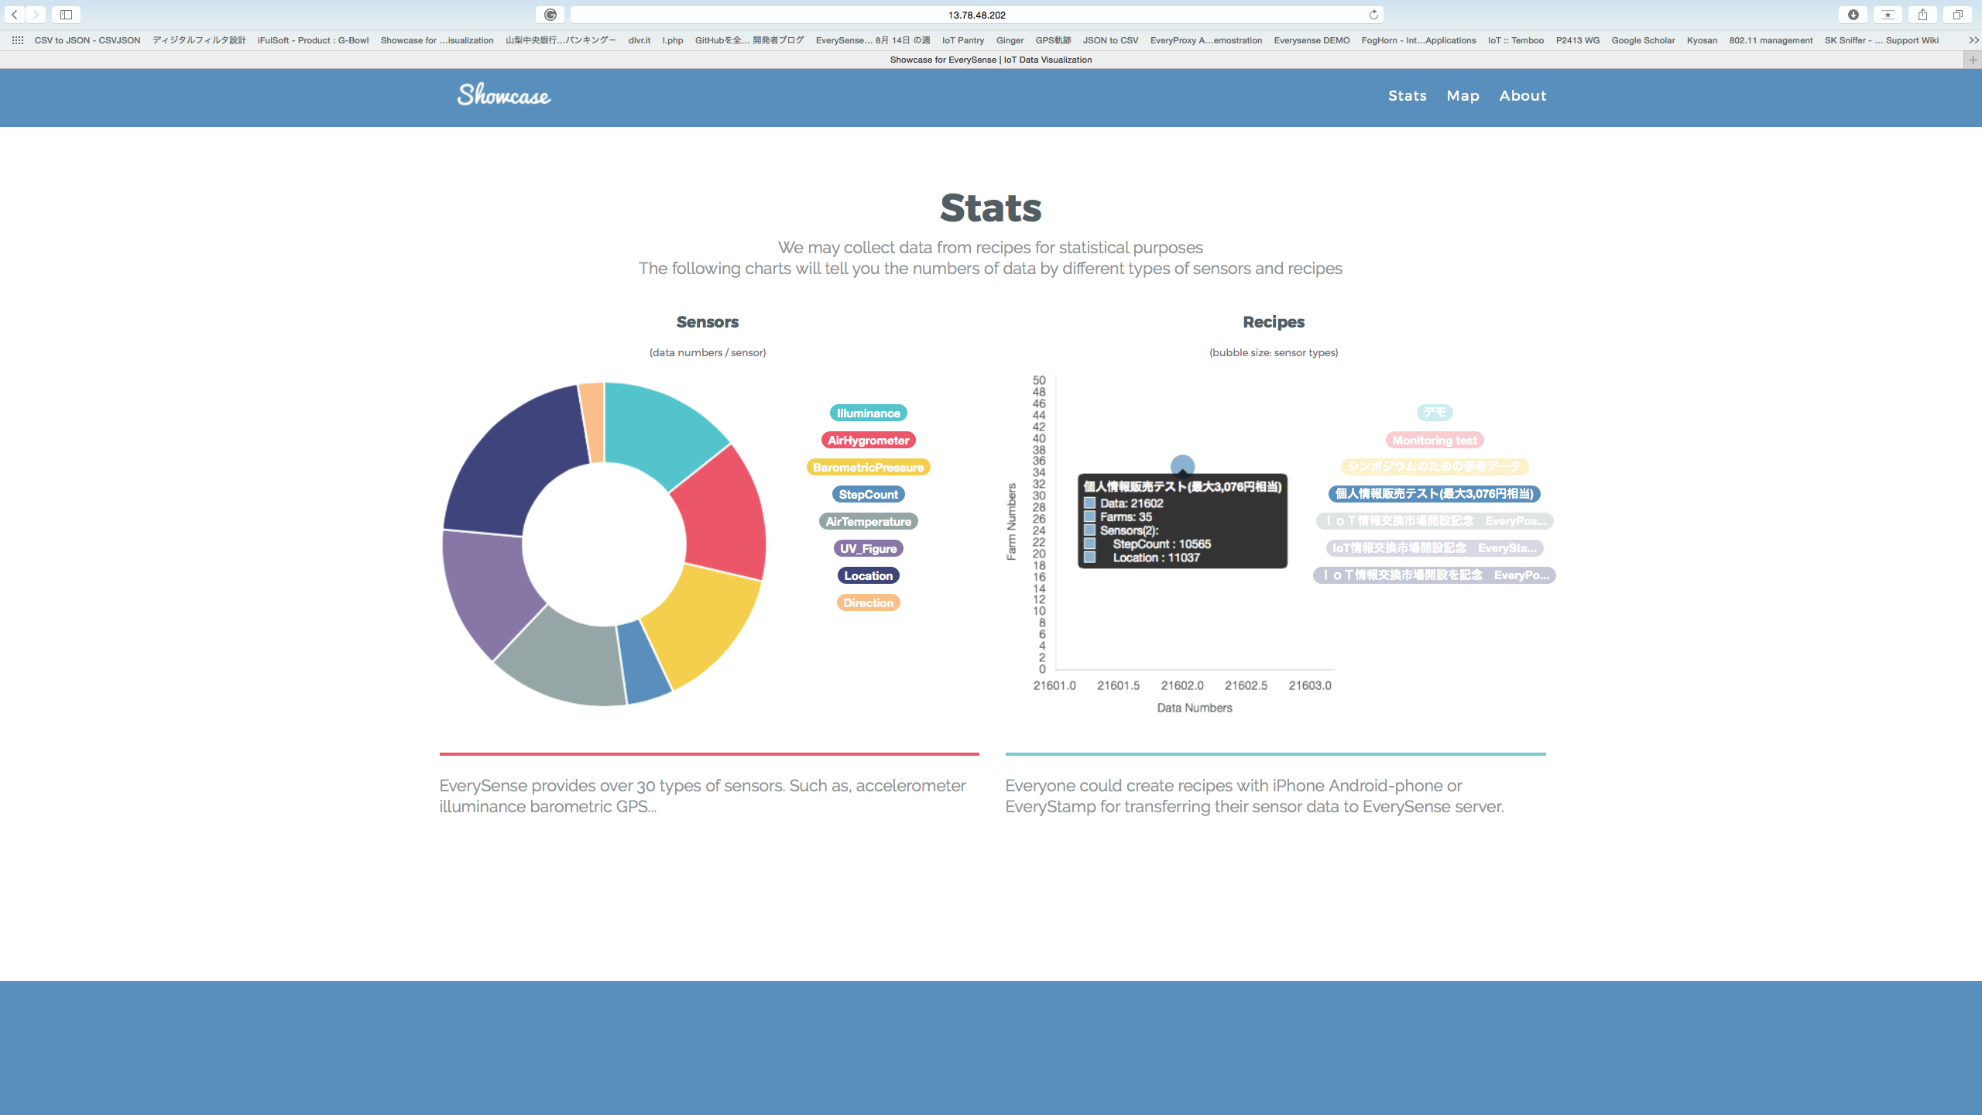Screen dimensions: 1982x1115
Task: Click the BarometricPressure legend toggle
Action: (x=867, y=467)
